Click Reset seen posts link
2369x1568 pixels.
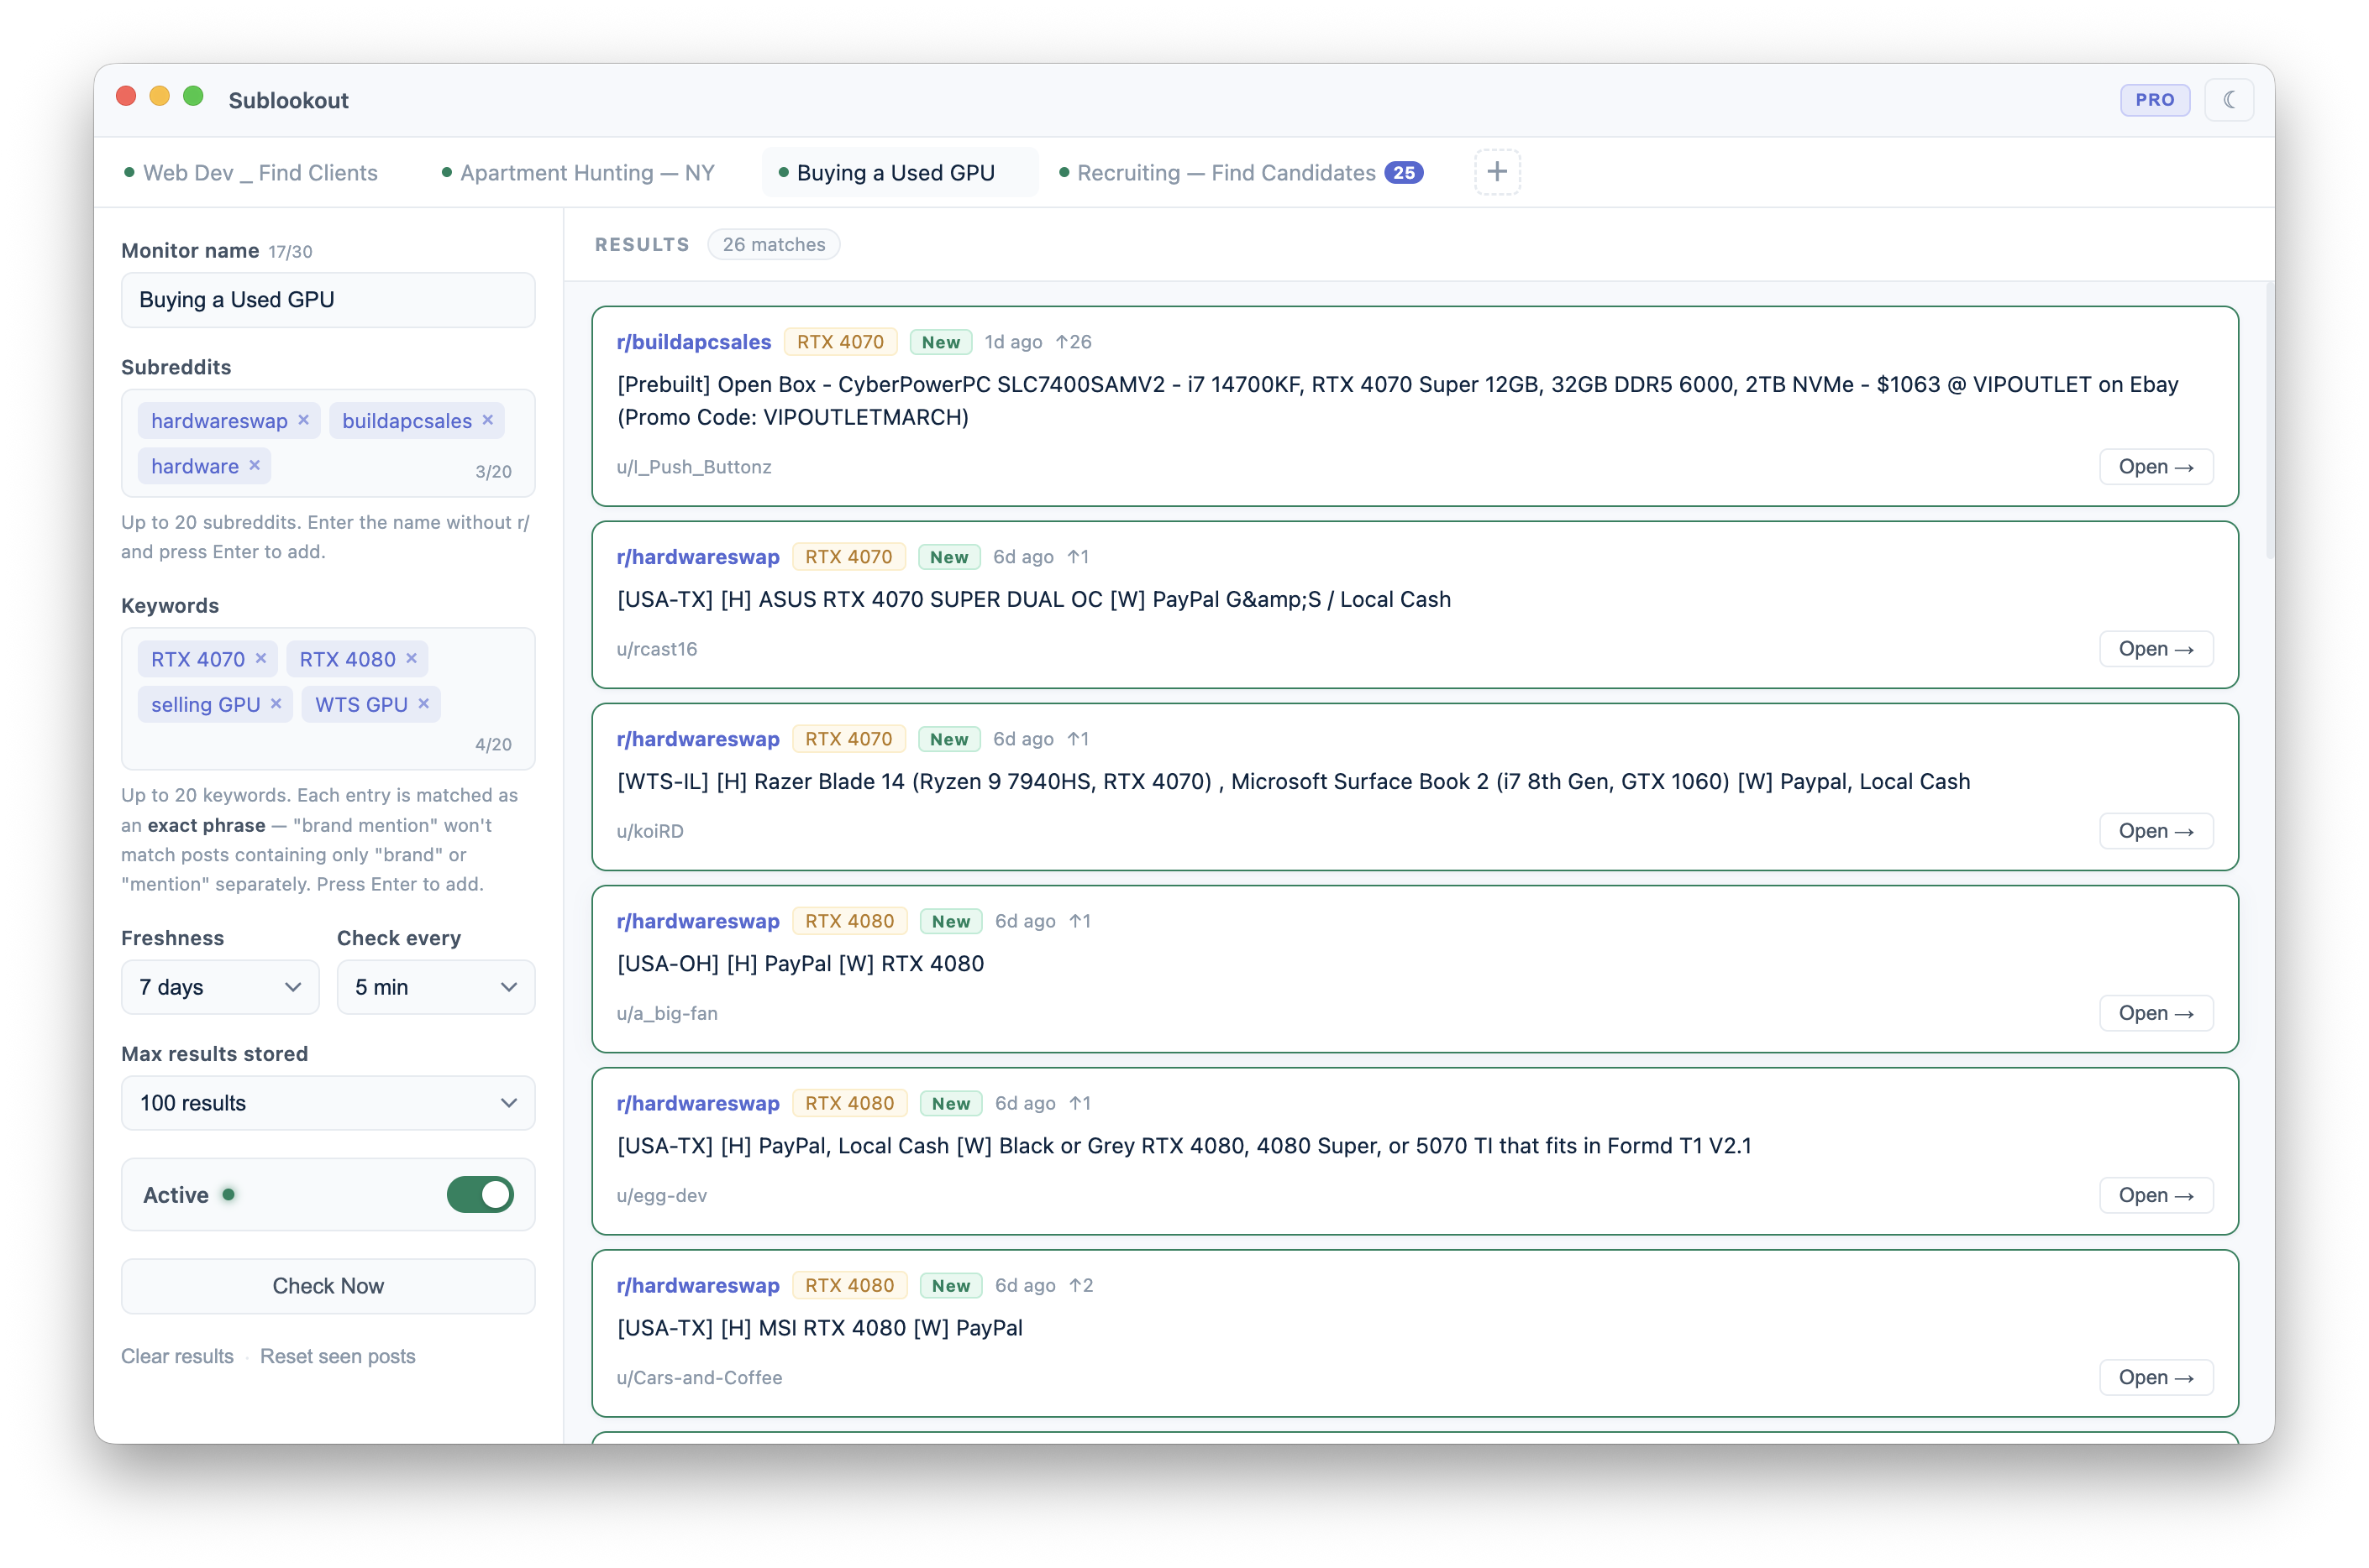337,1356
